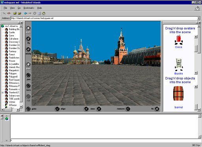Activate the turn navigation control
This screenshot has height=147, width=202.
click(x=28, y=86)
